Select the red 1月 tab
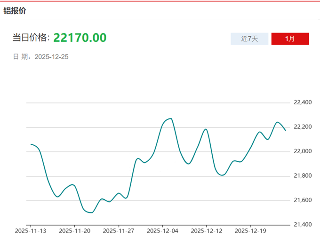 pyautogui.click(x=290, y=39)
